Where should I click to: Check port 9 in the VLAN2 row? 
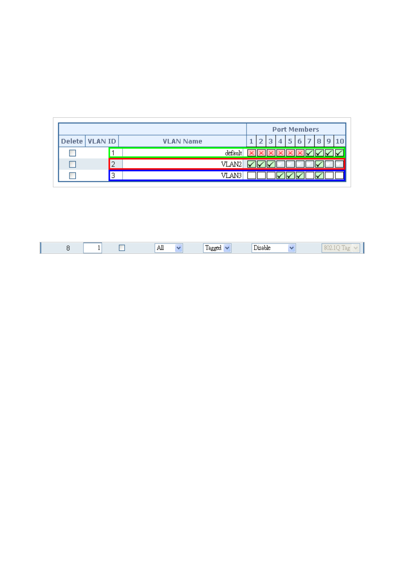pyautogui.click(x=329, y=164)
